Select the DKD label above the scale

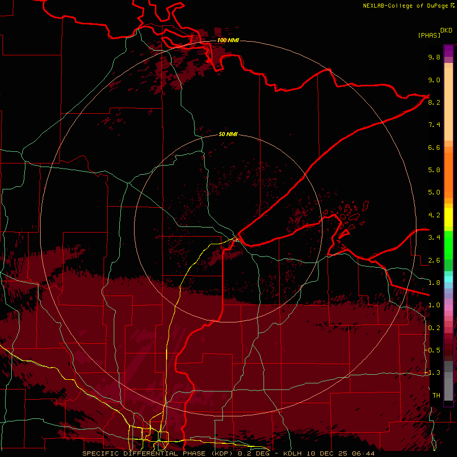[x=446, y=30]
